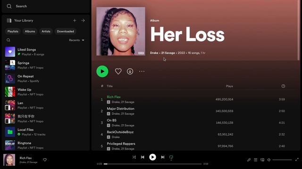Image resolution: width=302 pixels, height=169 pixels.
Task: Filter library by Downloaded
Action: point(65,31)
